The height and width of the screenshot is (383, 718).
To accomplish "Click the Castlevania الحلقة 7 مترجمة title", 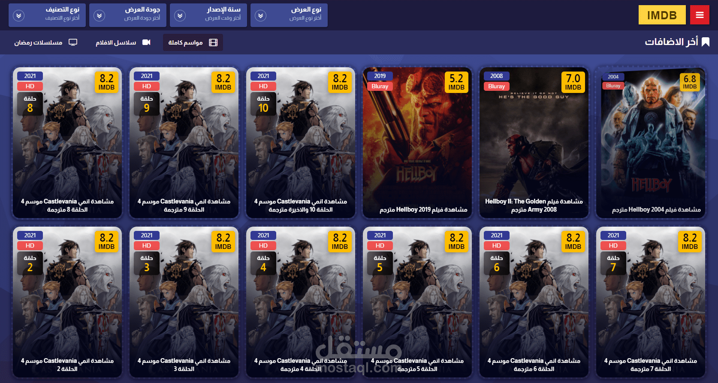I will tap(651, 365).
